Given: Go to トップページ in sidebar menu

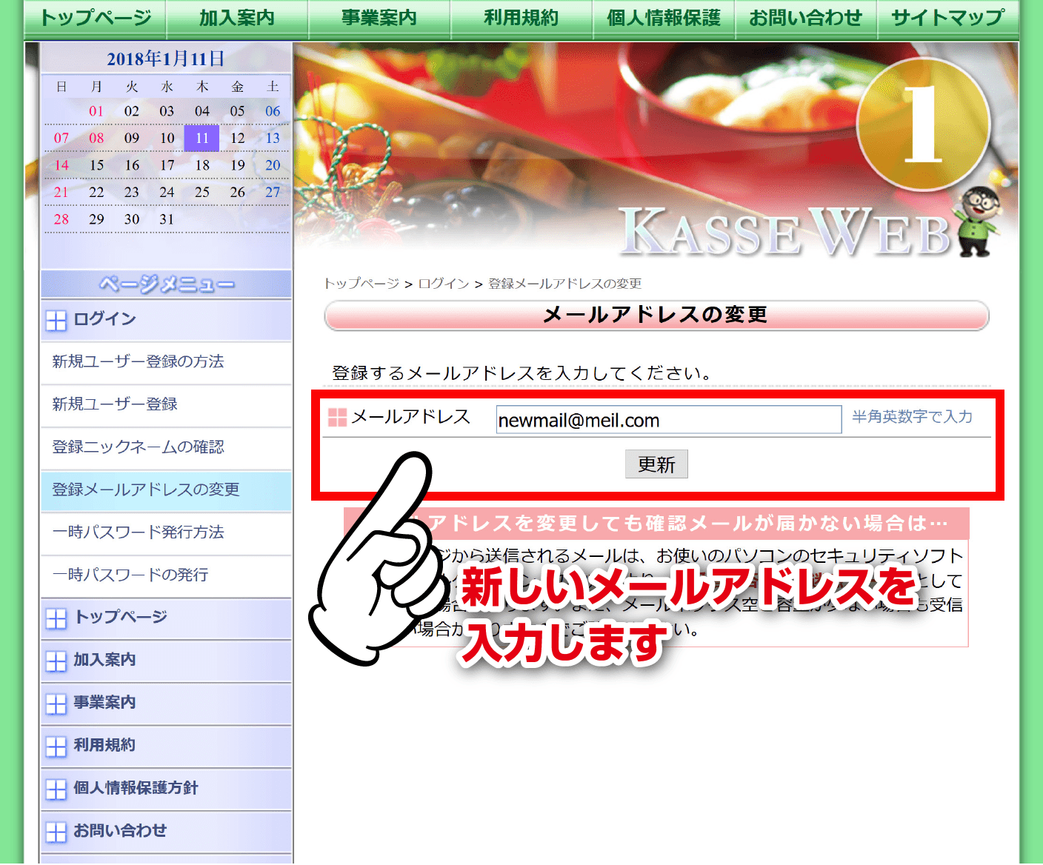Looking at the screenshot, I should (x=166, y=618).
